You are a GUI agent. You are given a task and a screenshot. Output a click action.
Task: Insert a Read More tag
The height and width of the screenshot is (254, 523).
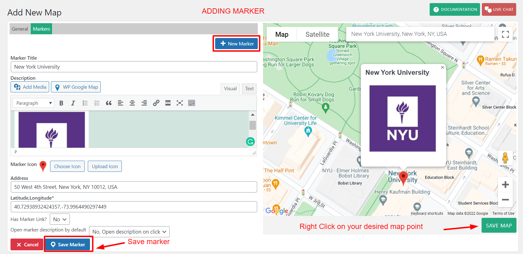pyautogui.click(x=168, y=103)
